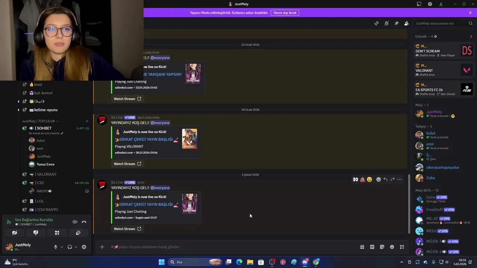Reply to the Sx Live message
This screenshot has height=268, width=477.
(x=385, y=179)
